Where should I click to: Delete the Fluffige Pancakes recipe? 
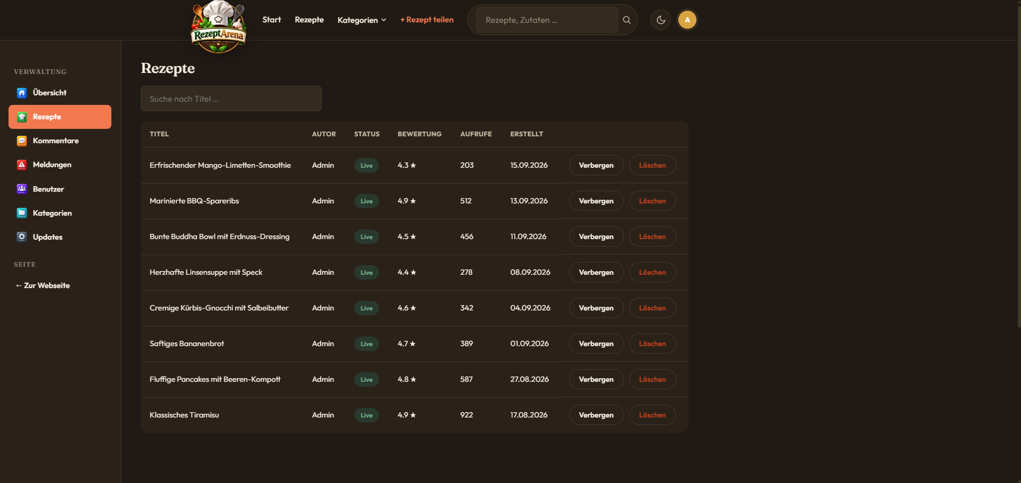coord(653,379)
